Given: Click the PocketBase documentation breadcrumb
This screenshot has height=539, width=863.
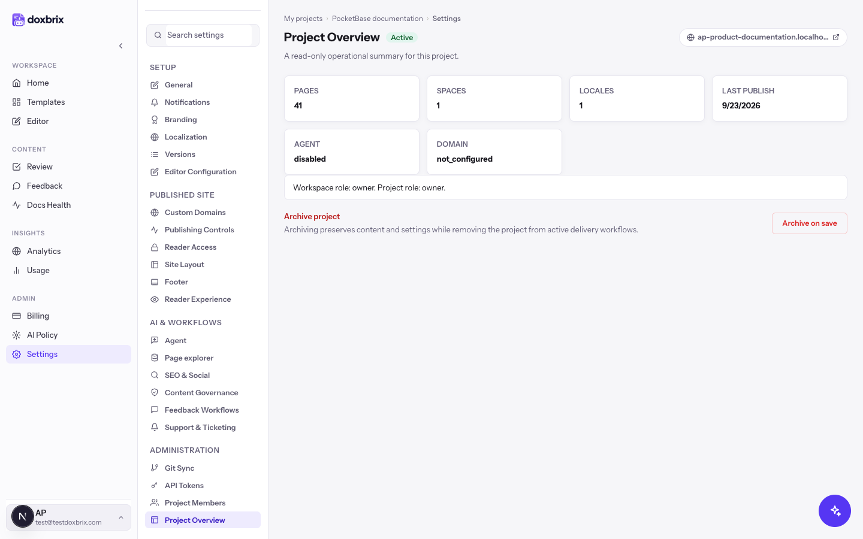Looking at the screenshot, I should 378,19.
